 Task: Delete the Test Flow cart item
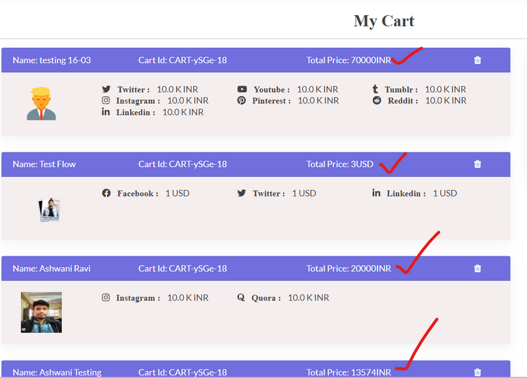478,164
